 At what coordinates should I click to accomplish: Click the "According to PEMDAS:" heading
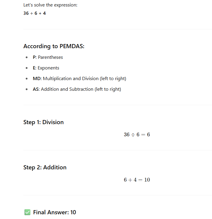[54, 46]
